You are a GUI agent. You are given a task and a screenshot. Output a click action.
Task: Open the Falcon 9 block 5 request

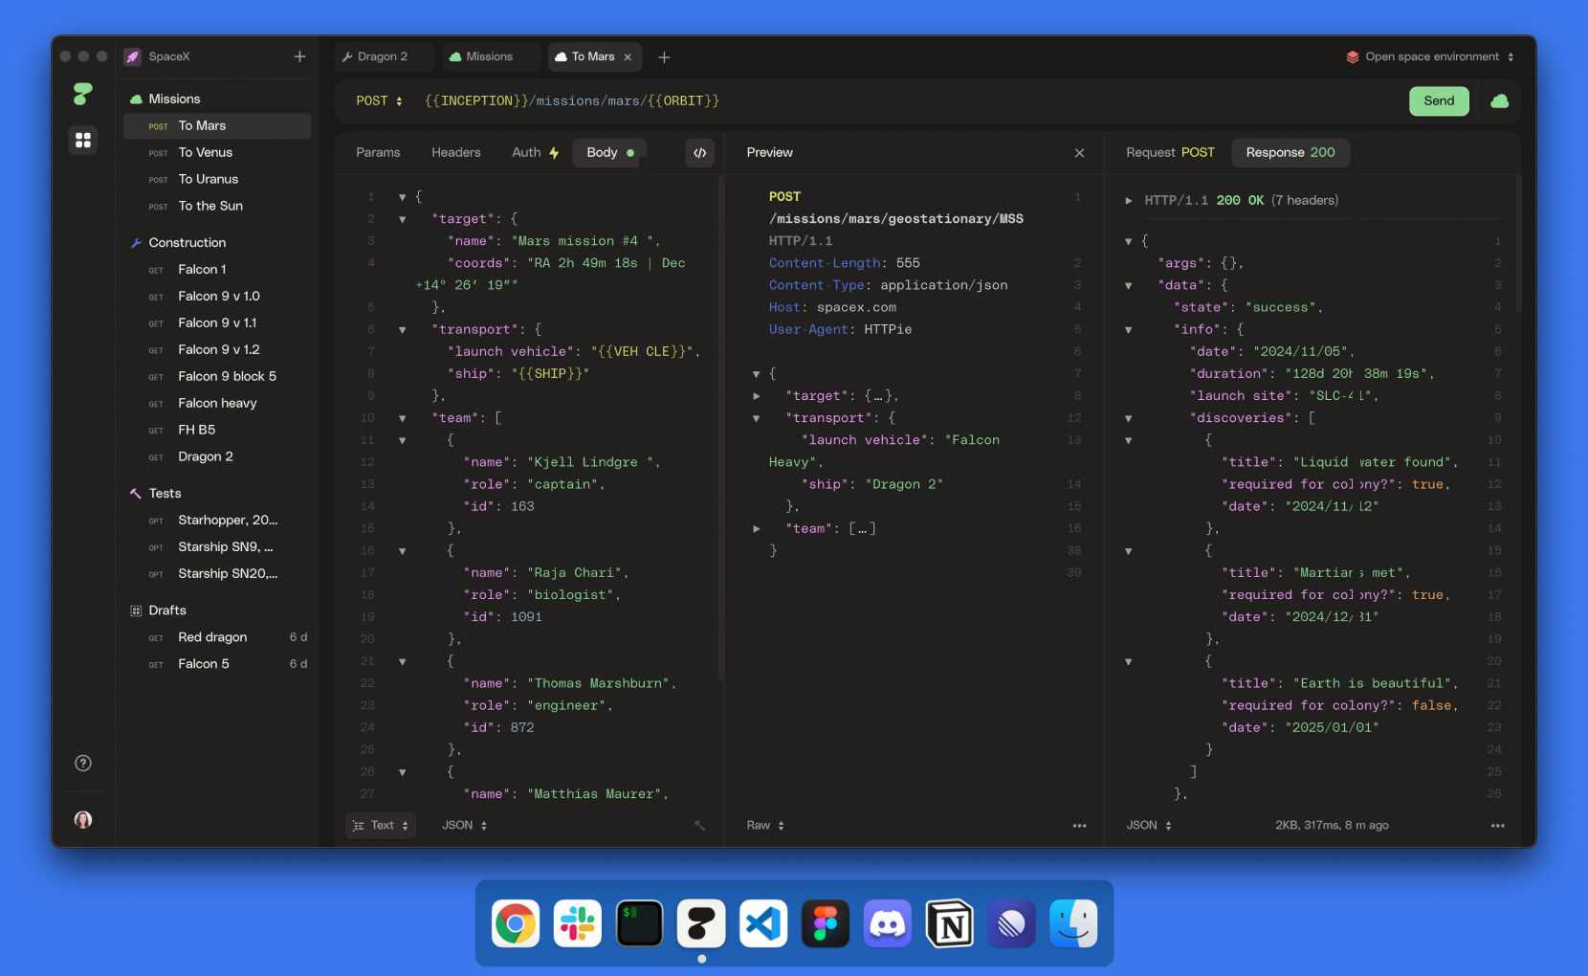[x=217, y=376]
